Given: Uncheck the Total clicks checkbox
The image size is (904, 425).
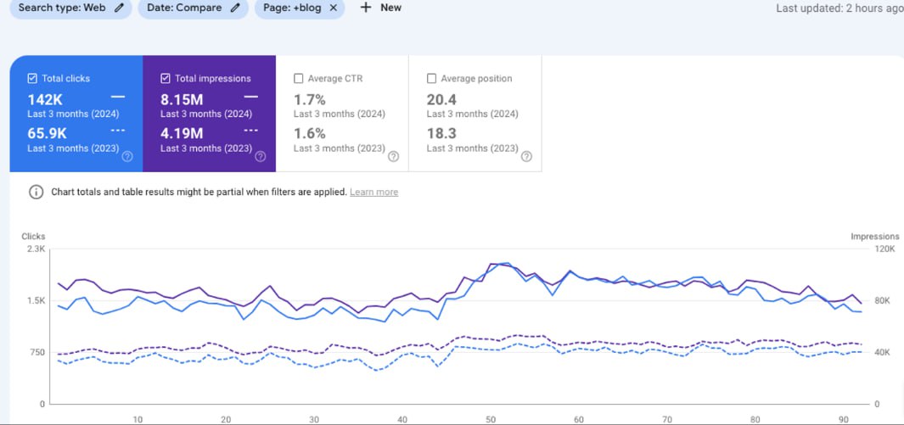Looking at the screenshot, I should [33, 78].
